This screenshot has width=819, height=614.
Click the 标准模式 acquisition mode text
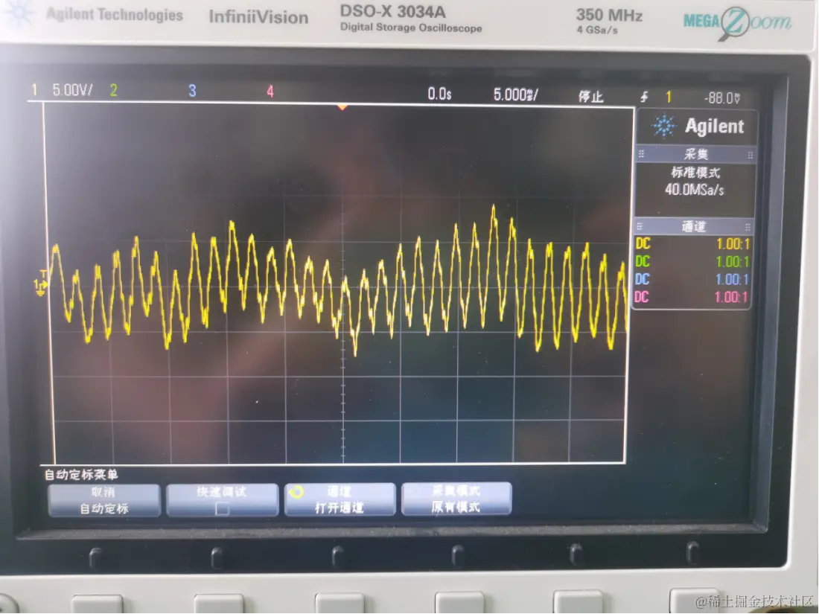[695, 173]
